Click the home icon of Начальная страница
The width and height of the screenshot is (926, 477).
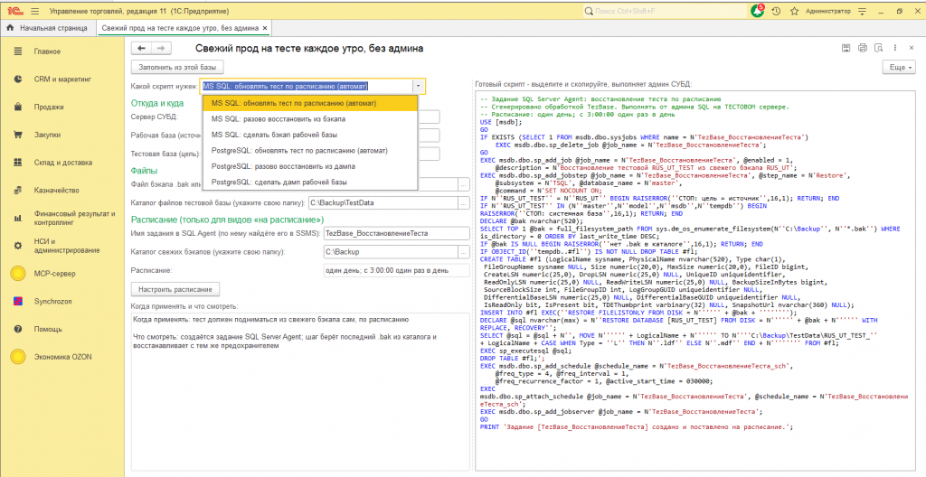coord(10,28)
